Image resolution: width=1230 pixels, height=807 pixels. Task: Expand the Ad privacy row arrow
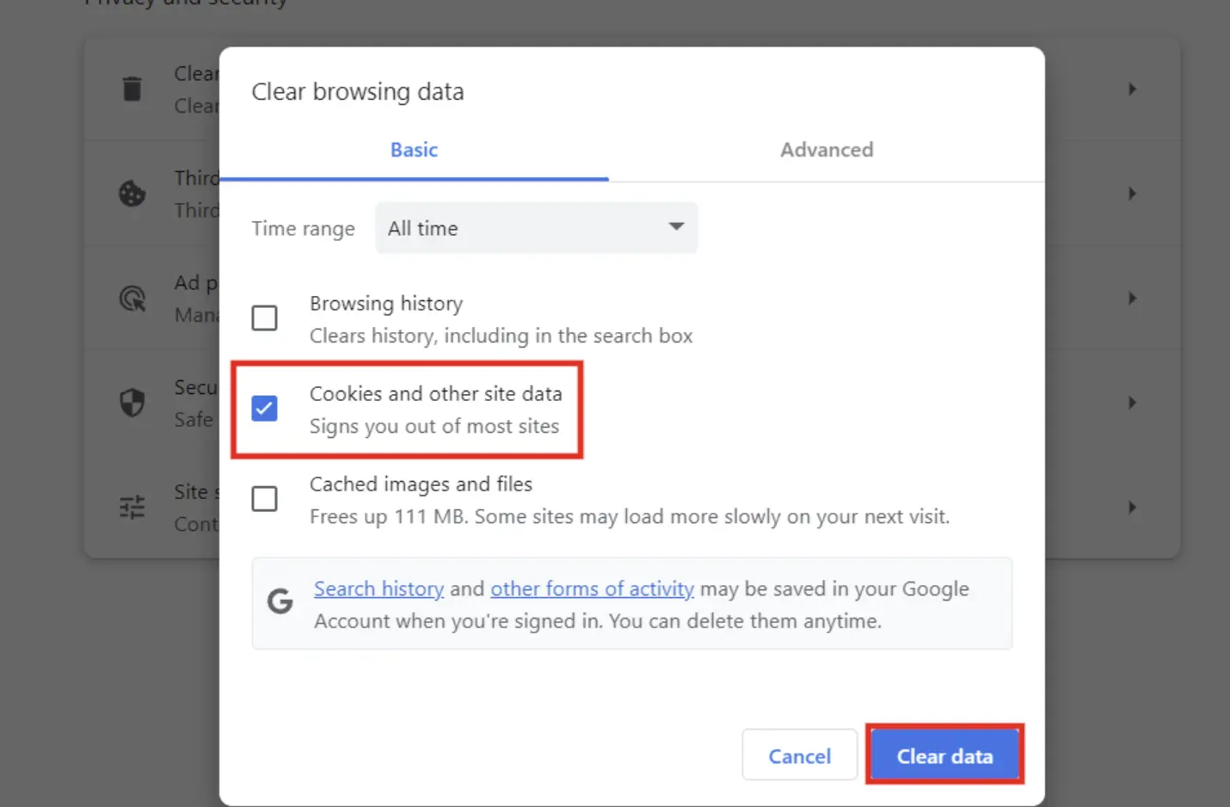(x=1132, y=299)
